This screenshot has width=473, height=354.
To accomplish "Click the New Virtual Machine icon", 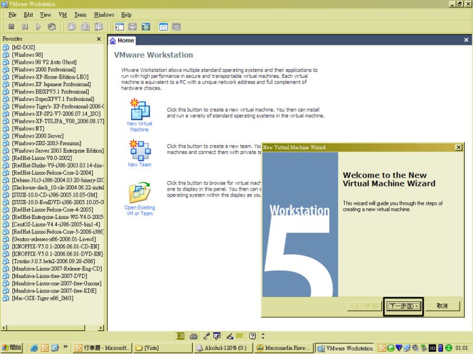I will (x=140, y=109).
